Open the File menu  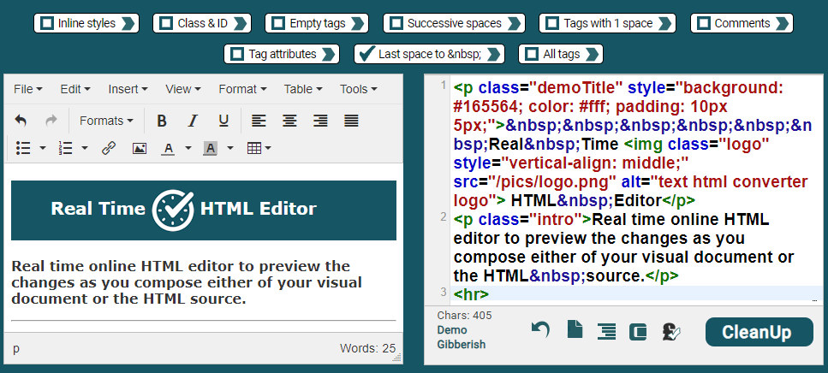pyautogui.click(x=28, y=89)
